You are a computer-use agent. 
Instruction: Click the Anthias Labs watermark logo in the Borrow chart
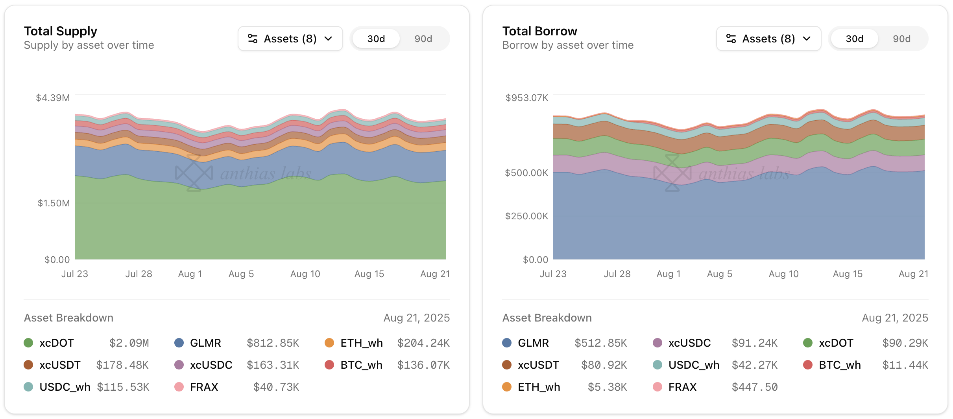pyautogui.click(x=672, y=173)
